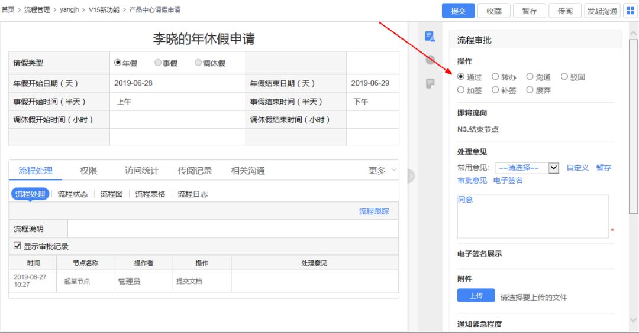This screenshot has height=333, width=639.
Task: Open the grid menu icon at top right
Action: pos(630,11)
